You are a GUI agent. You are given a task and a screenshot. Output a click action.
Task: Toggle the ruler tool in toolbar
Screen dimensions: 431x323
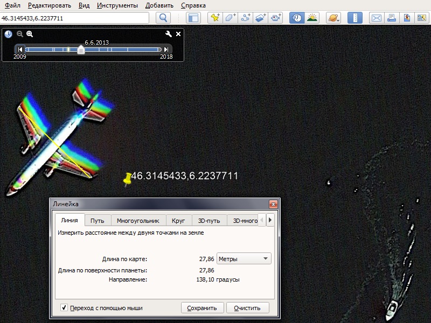355,18
